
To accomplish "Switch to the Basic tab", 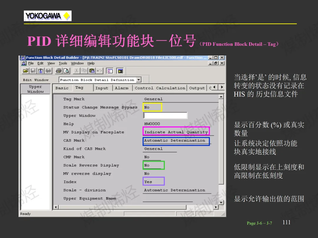I will (62, 88).
